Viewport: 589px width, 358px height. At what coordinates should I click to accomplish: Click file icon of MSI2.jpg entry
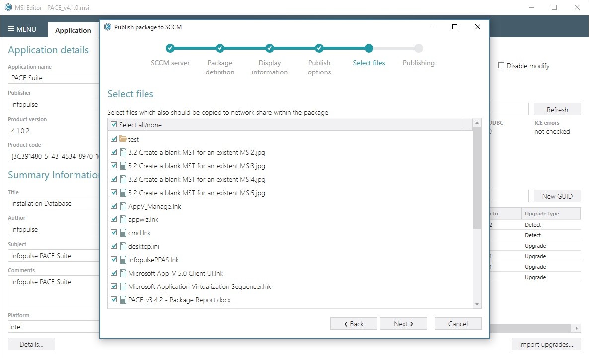click(x=123, y=152)
